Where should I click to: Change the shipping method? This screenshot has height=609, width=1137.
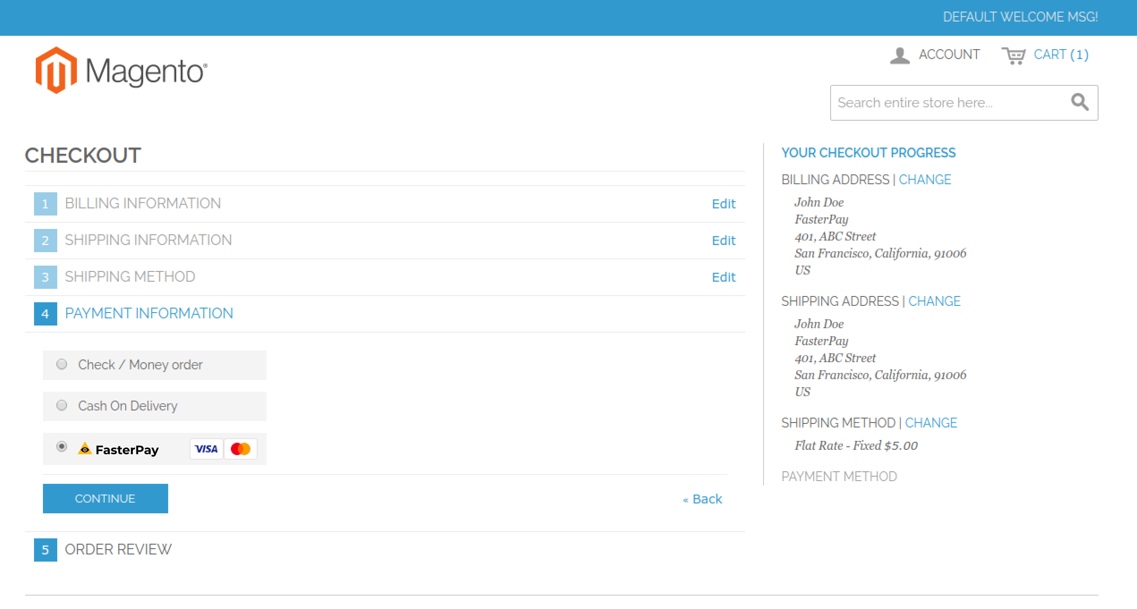point(931,423)
